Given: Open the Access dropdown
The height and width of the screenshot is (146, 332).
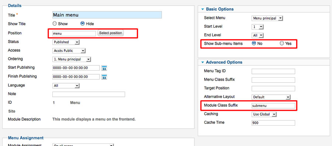Looking at the screenshot, I should (69, 51).
